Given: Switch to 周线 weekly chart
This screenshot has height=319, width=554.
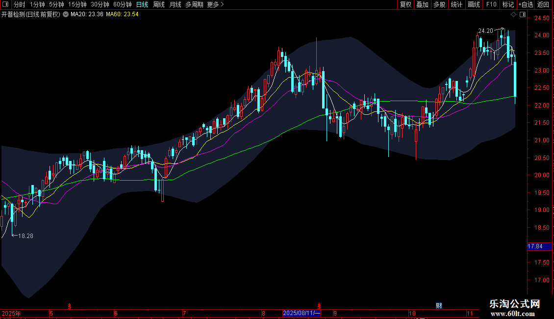Looking at the screenshot, I should (159, 4).
